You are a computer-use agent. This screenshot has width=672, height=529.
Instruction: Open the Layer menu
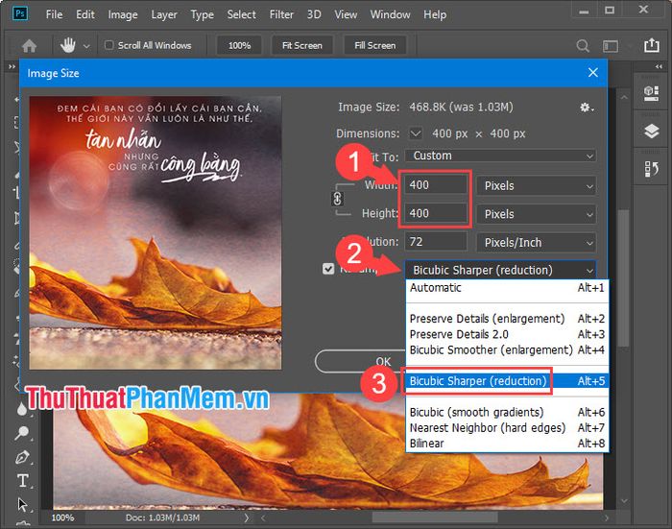pyautogui.click(x=164, y=14)
